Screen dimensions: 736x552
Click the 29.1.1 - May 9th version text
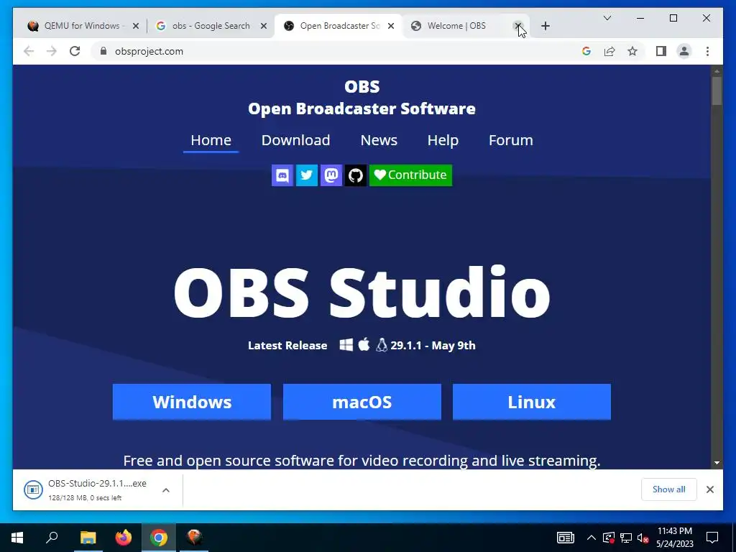tap(433, 346)
